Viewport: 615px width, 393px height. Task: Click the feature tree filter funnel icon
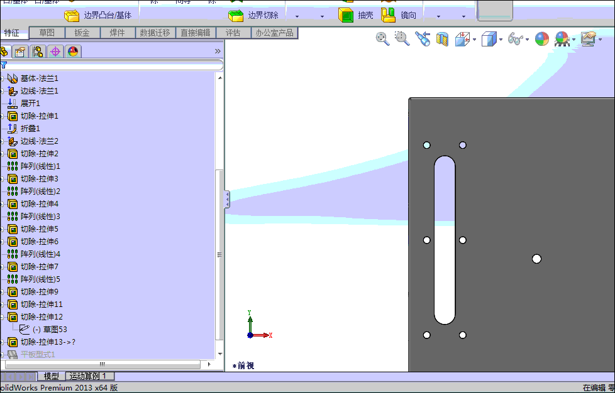click(4, 65)
